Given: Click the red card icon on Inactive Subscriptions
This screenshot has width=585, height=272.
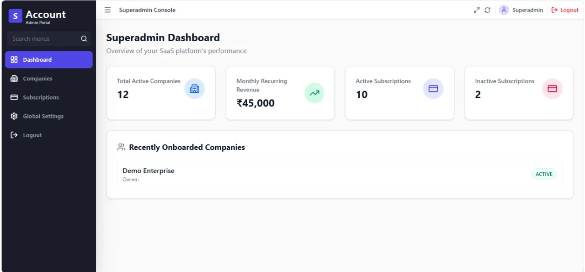Looking at the screenshot, I should click(553, 89).
